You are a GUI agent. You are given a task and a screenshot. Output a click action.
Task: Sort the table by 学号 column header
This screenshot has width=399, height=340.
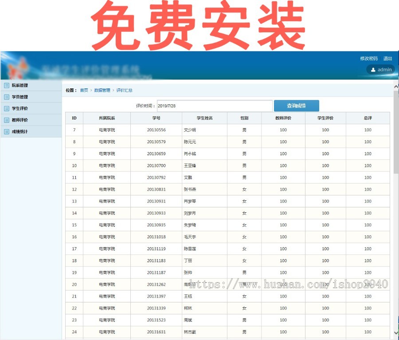coord(156,118)
